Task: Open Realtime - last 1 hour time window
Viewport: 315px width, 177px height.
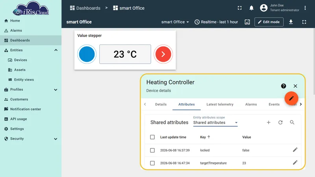Action: pyautogui.click(x=216, y=22)
